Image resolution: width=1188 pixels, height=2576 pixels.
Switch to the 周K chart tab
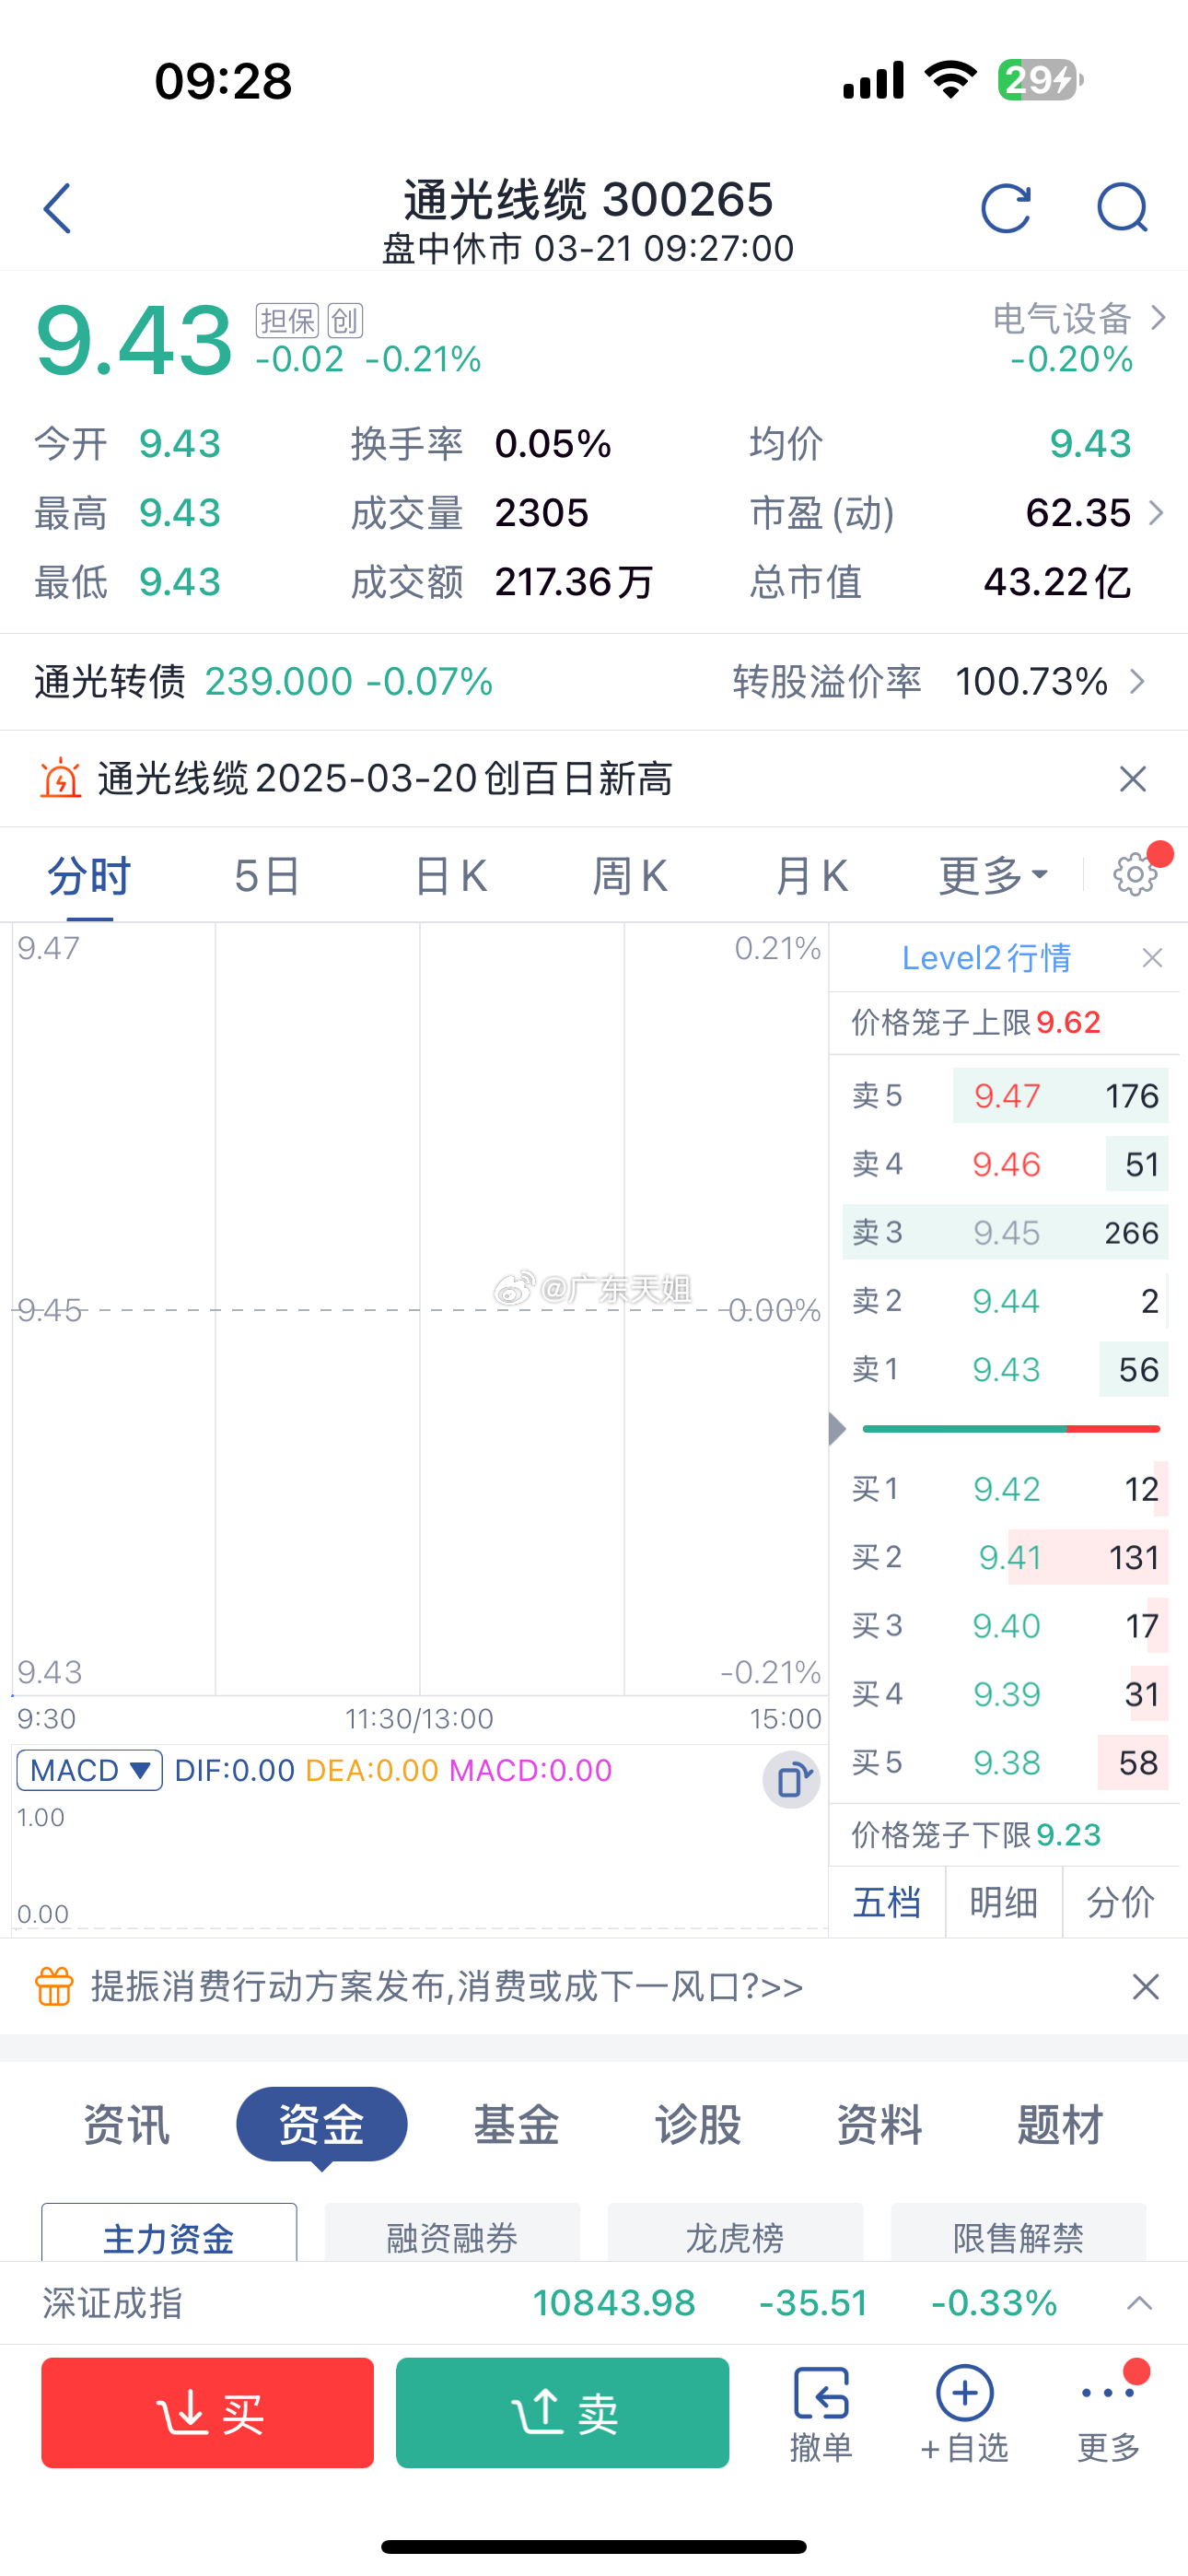click(630, 876)
